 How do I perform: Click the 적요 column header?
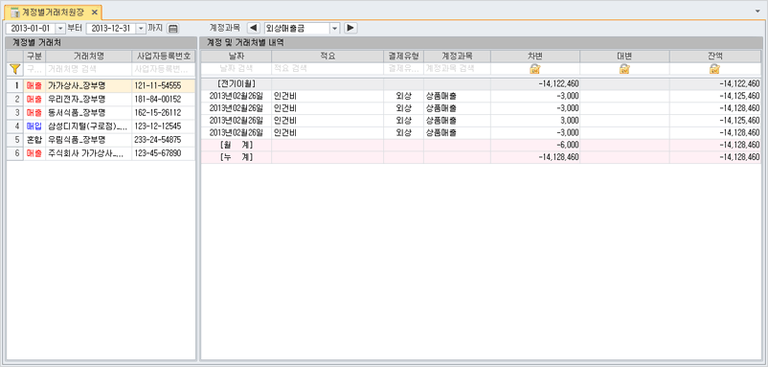(328, 56)
